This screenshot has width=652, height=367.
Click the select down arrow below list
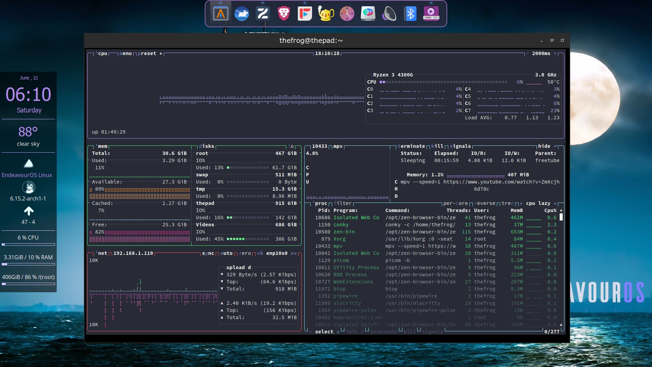(x=338, y=332)
